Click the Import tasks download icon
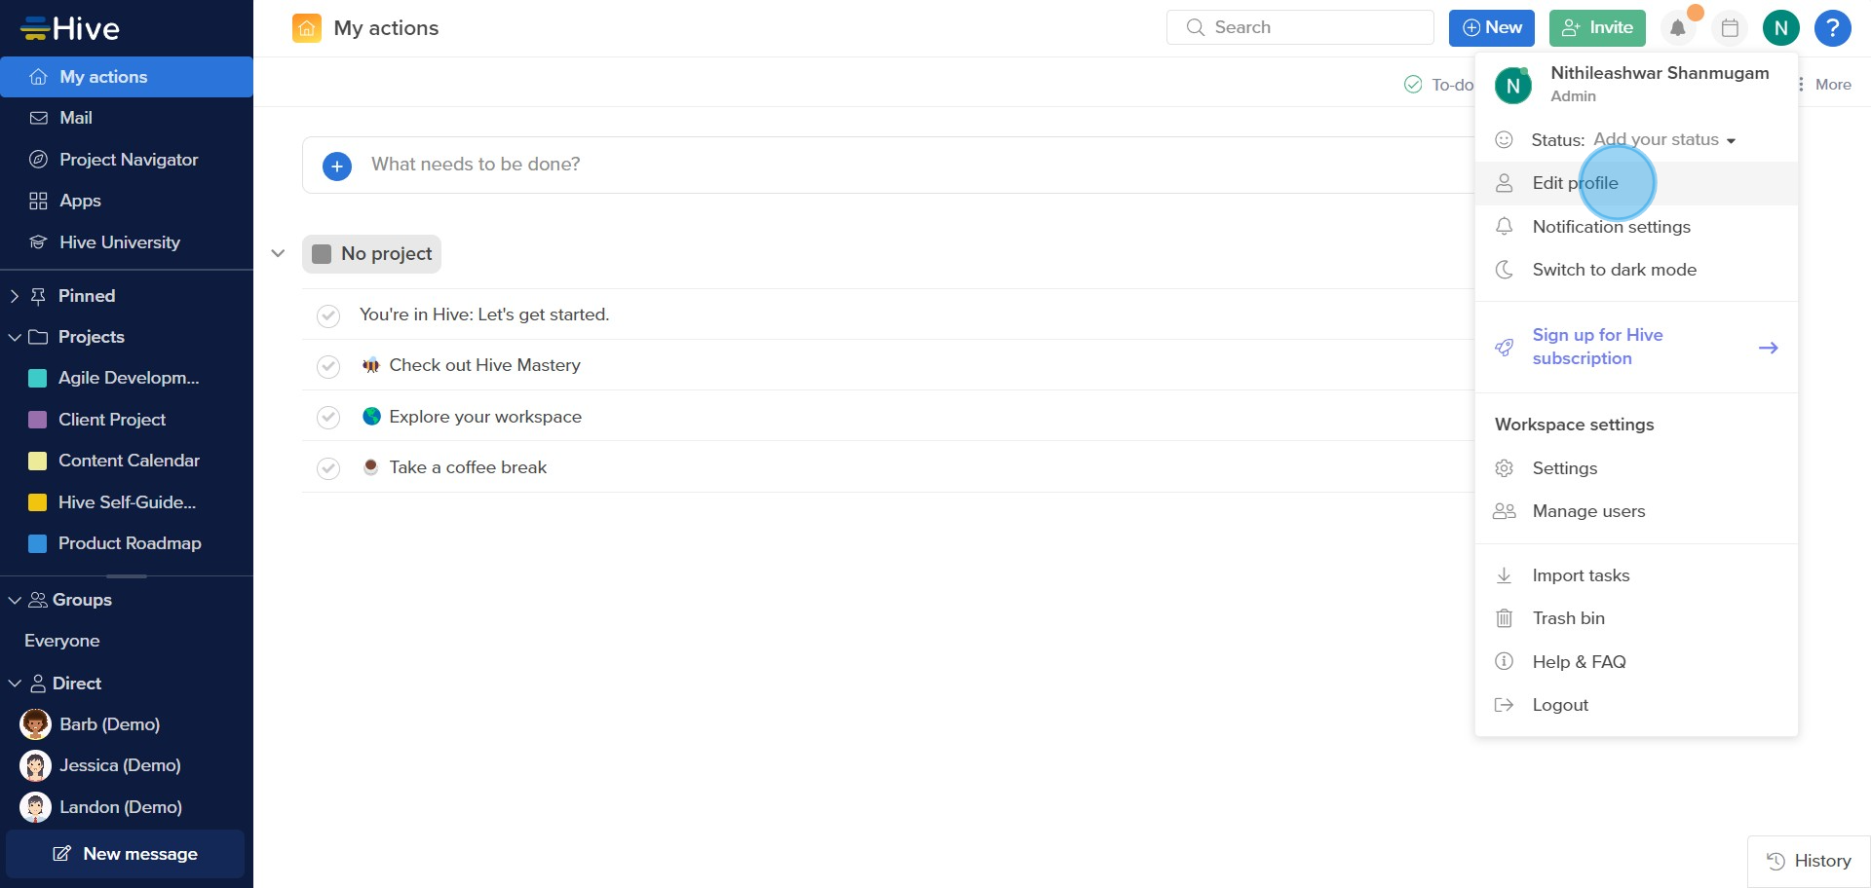 coord(1505,575)
